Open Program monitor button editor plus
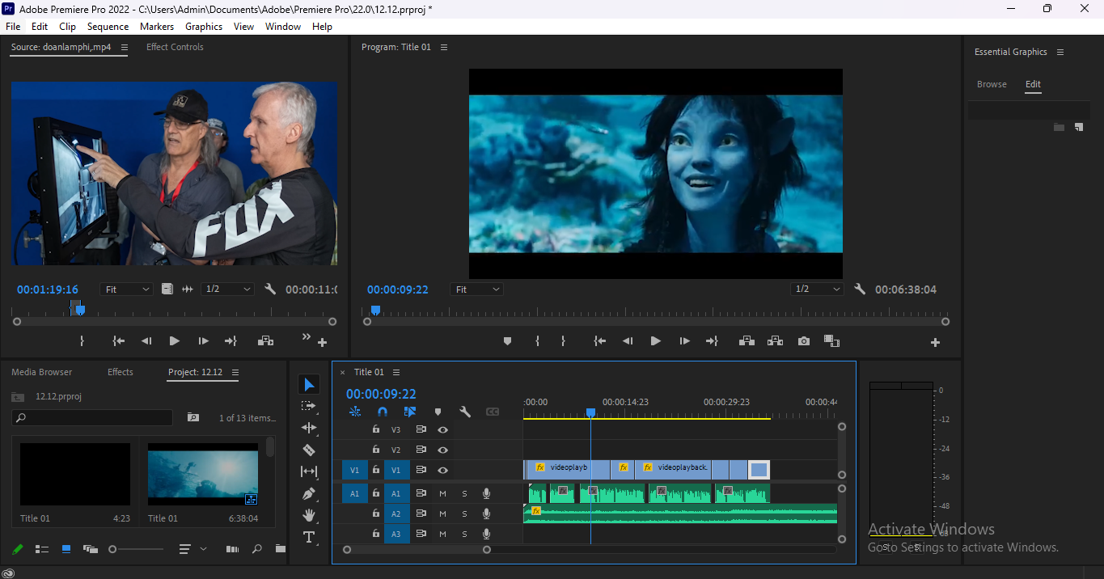 point(935,343)
